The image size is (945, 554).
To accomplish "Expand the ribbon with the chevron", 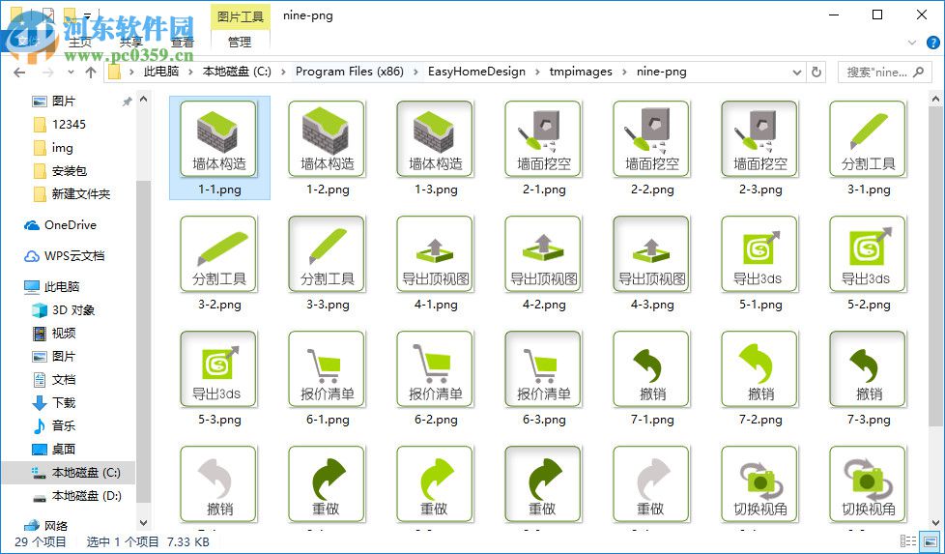I will [911, 43].
